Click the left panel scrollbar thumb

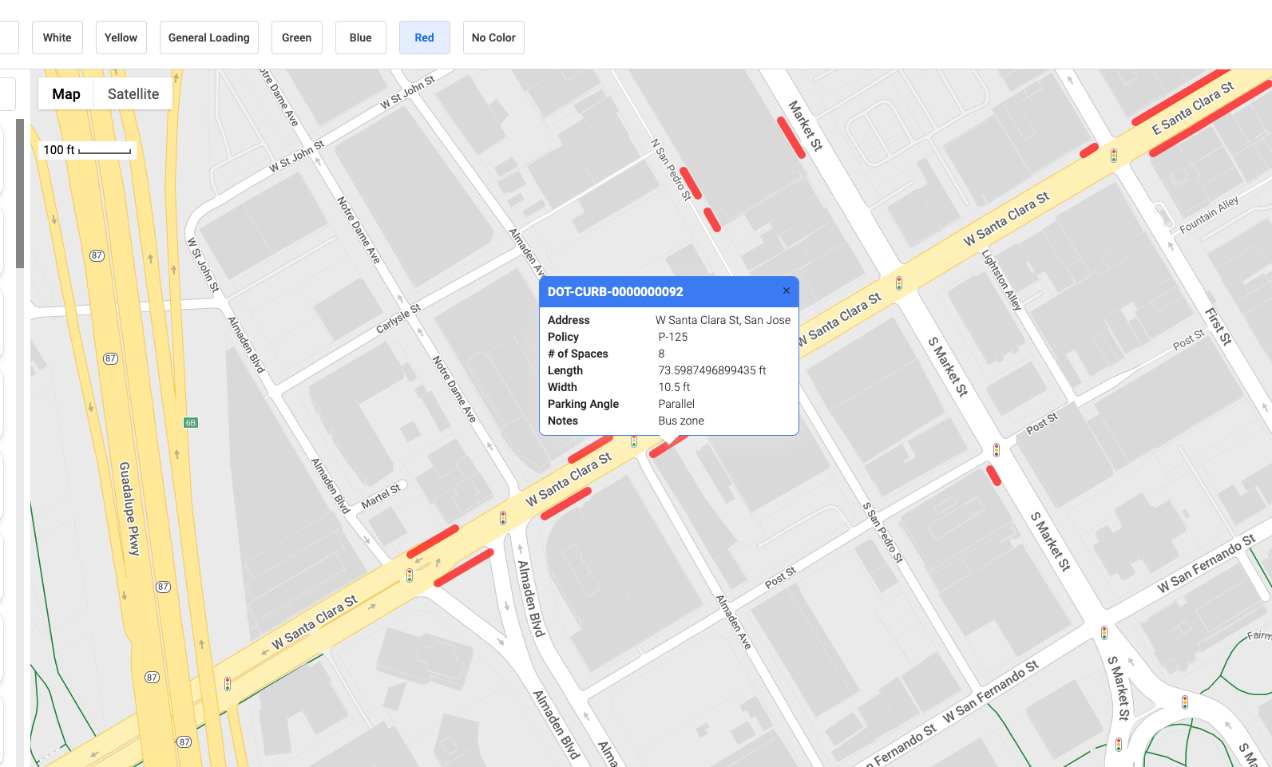[x=20, y=194]
